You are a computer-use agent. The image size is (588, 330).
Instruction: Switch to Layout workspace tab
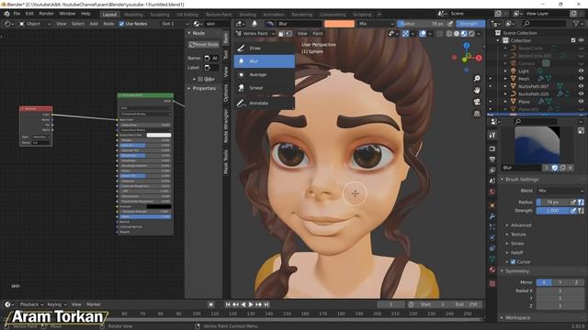pyautogui.click(x=109, y=15)
